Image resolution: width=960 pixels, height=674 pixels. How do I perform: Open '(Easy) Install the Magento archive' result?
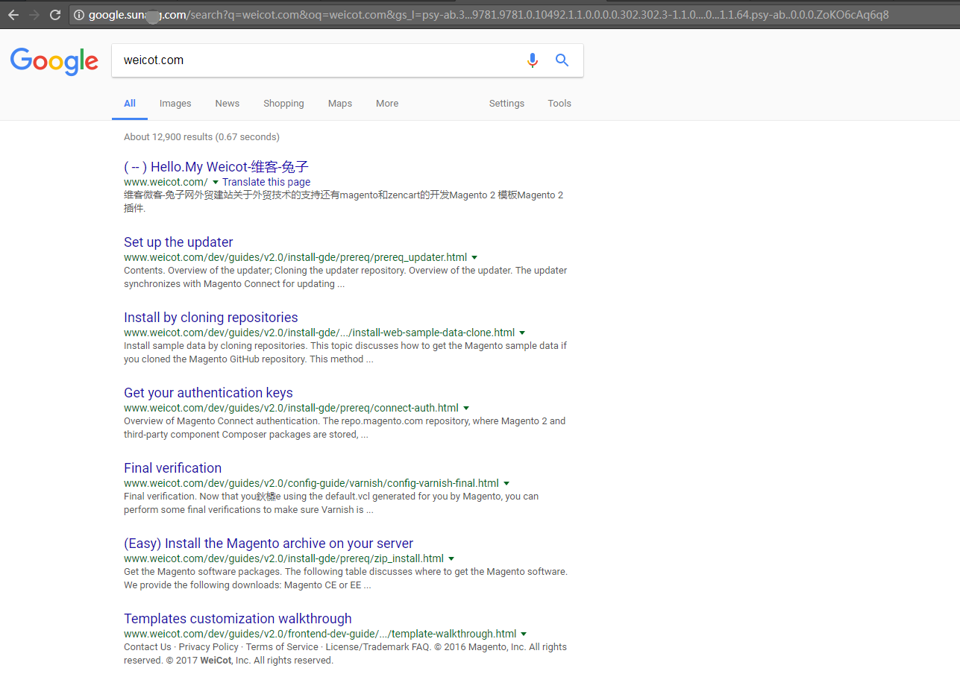269,544
